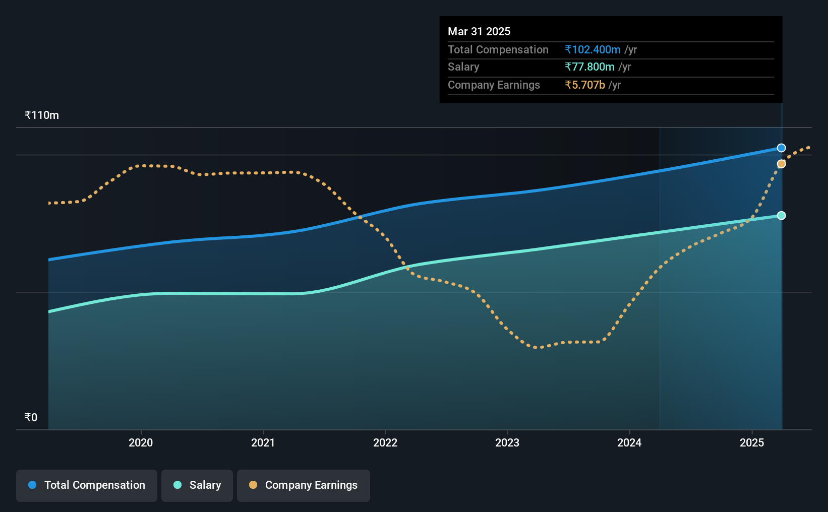Toggle the Salary legend button
This screenshot has height=512, width=828.
click(197, 485)
